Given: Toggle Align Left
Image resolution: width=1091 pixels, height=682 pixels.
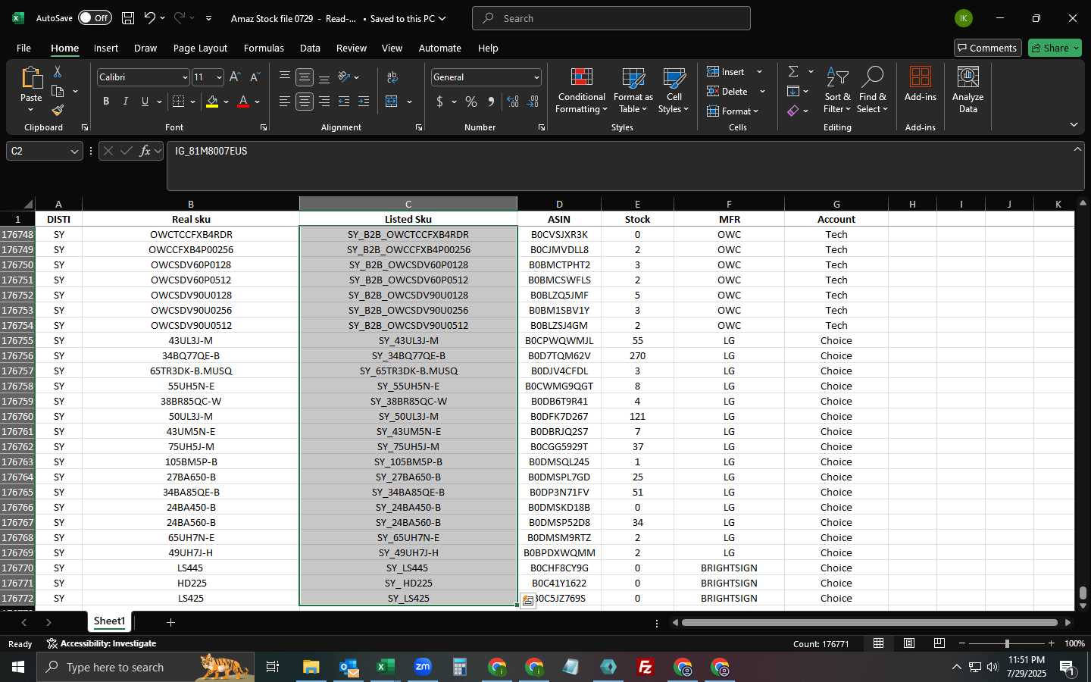Looking at the screenshot, I should [x=285, y=102].
